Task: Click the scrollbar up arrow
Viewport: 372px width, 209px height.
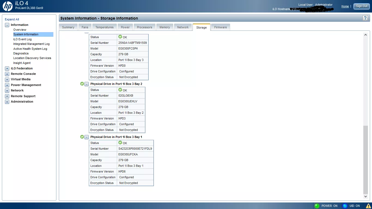Action: point(365,35)
